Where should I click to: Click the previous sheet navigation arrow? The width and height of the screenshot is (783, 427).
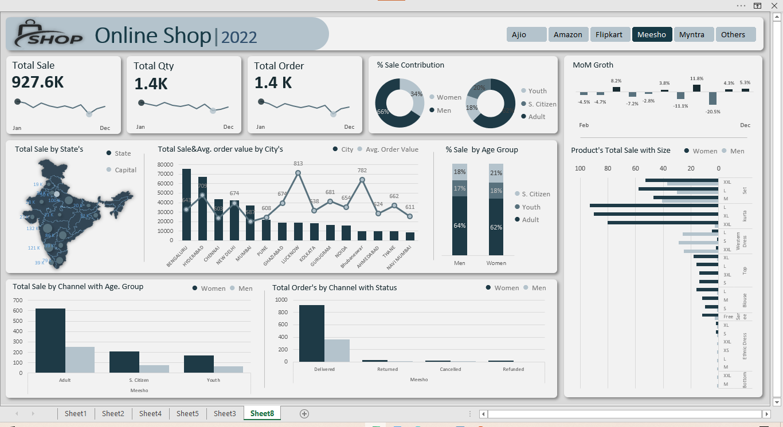(x=17, y=414)
